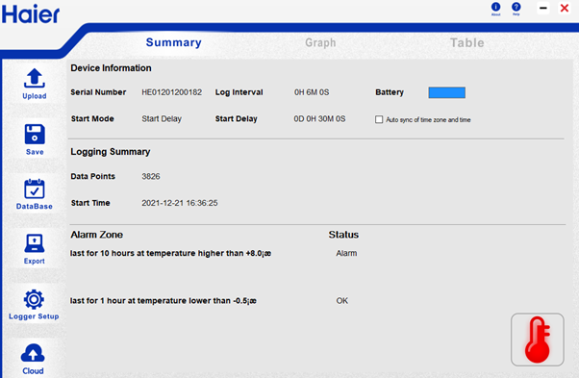Screen dimensions: 579x378
Task: Click the higher than +8.0 alarm zone row
Action: point(170,253)
